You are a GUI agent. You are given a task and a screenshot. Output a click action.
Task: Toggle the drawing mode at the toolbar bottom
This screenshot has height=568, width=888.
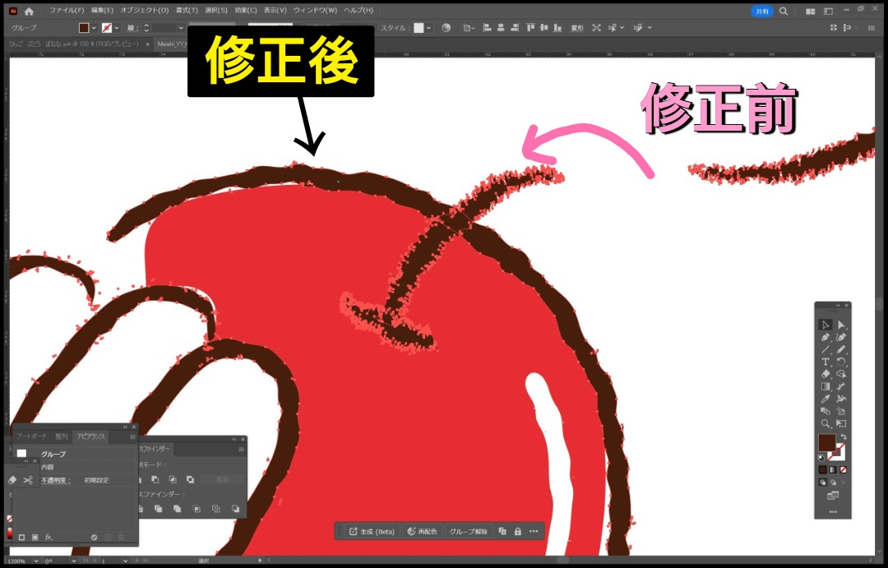click(823, 483)
